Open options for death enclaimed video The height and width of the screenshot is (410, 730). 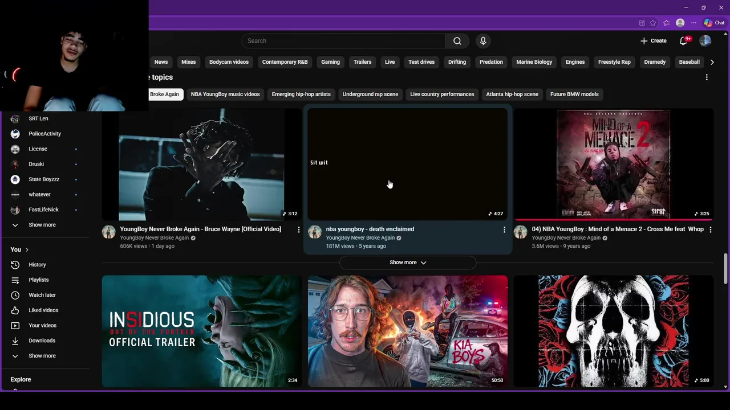pyautogui.click(x=504, y=229)
